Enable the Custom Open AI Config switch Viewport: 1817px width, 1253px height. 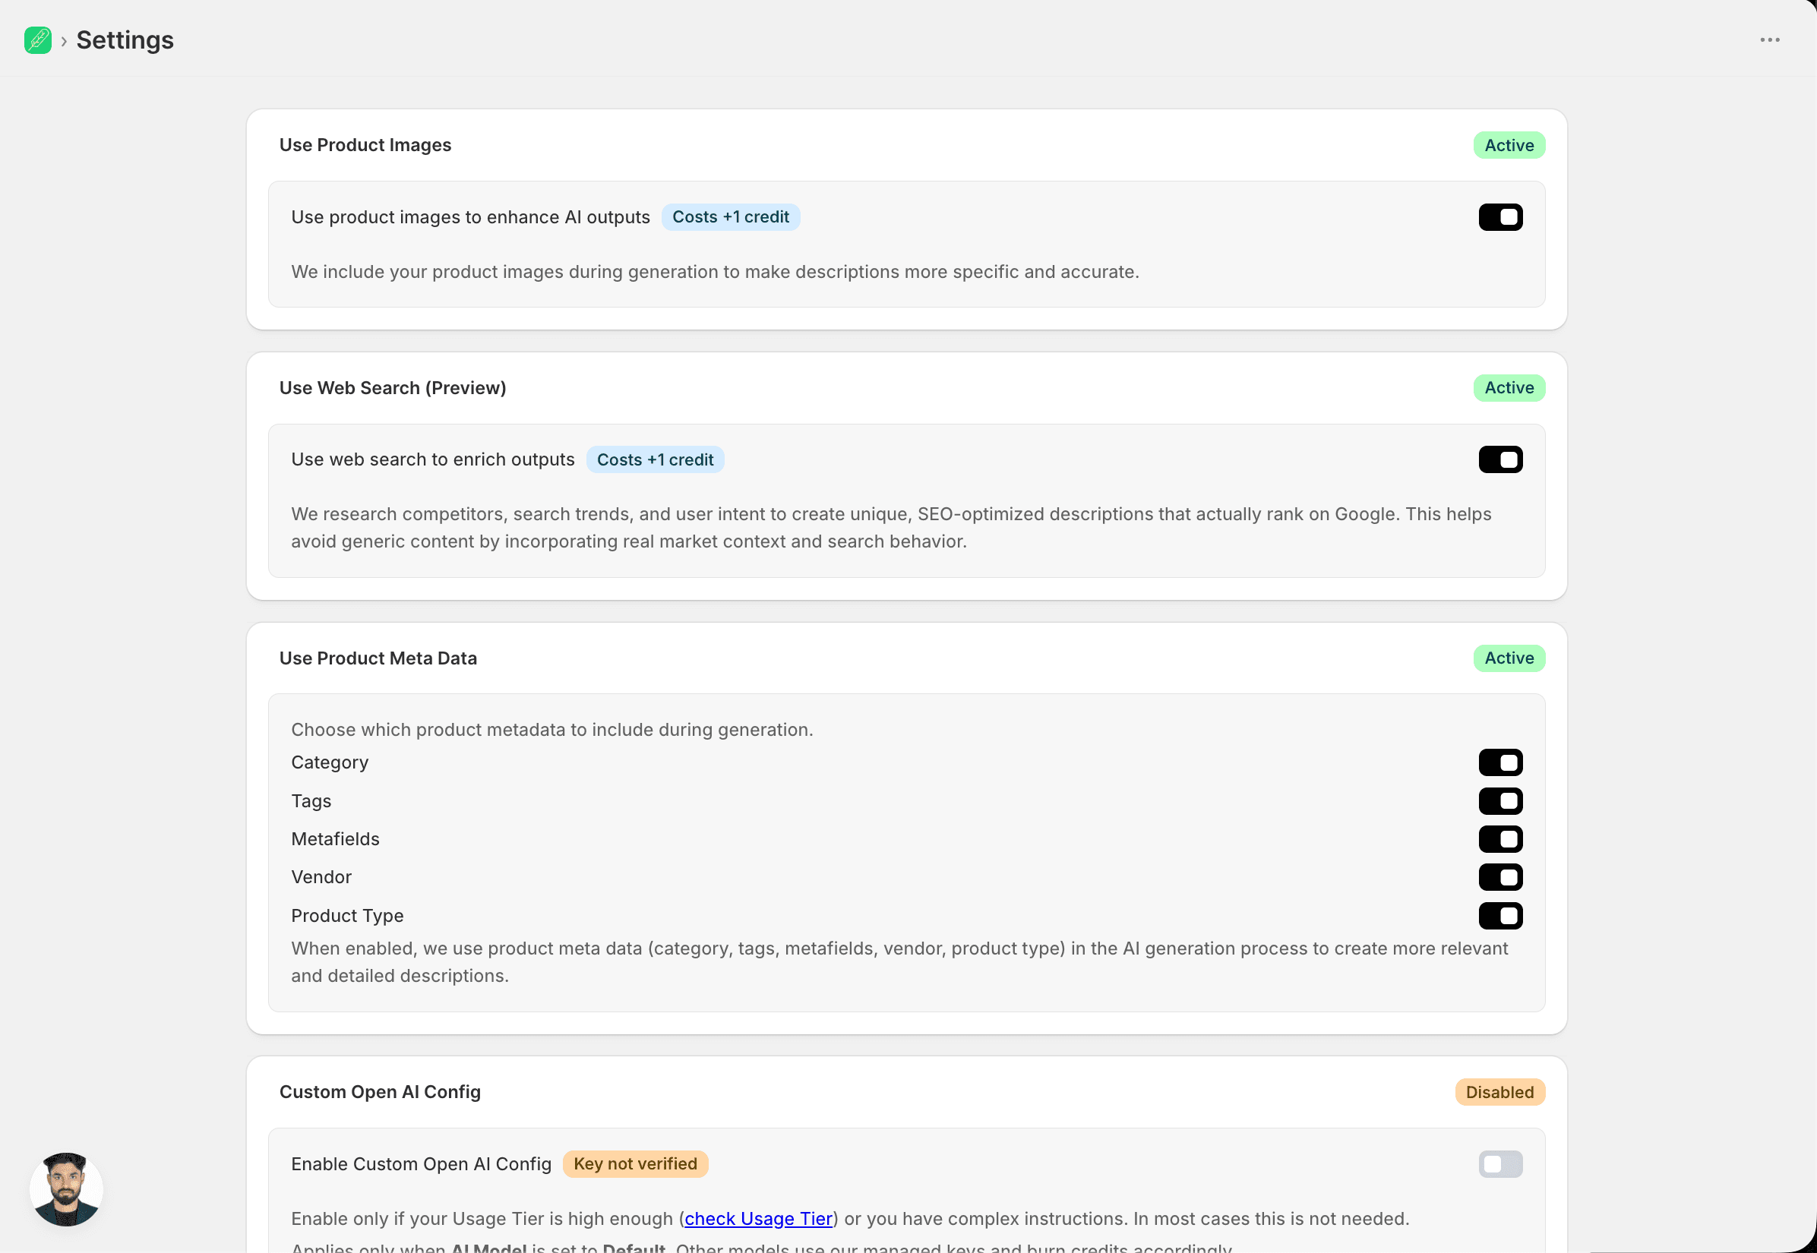pos(1500,1163)
